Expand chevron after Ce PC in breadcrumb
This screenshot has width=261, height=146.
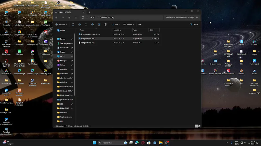[98, 18]
